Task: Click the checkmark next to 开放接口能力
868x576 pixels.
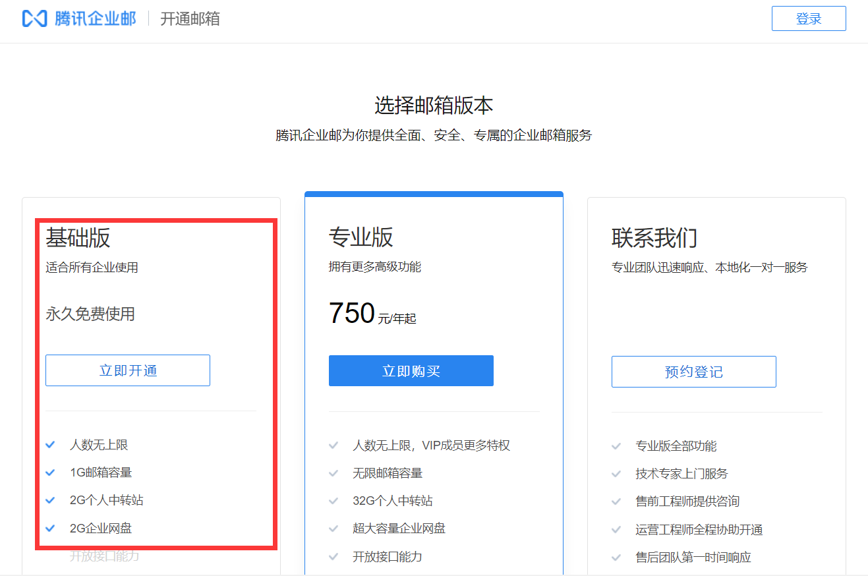Action: [333, 556]
